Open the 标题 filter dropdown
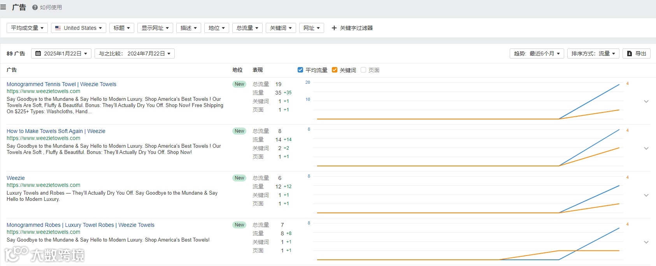Image resolution: width=656 pixels, height=266 pixels. click(122, 28)
